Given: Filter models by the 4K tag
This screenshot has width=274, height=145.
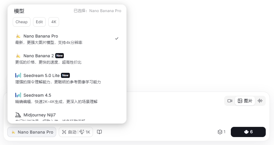Looking at the screenshot, I should 54,22.
